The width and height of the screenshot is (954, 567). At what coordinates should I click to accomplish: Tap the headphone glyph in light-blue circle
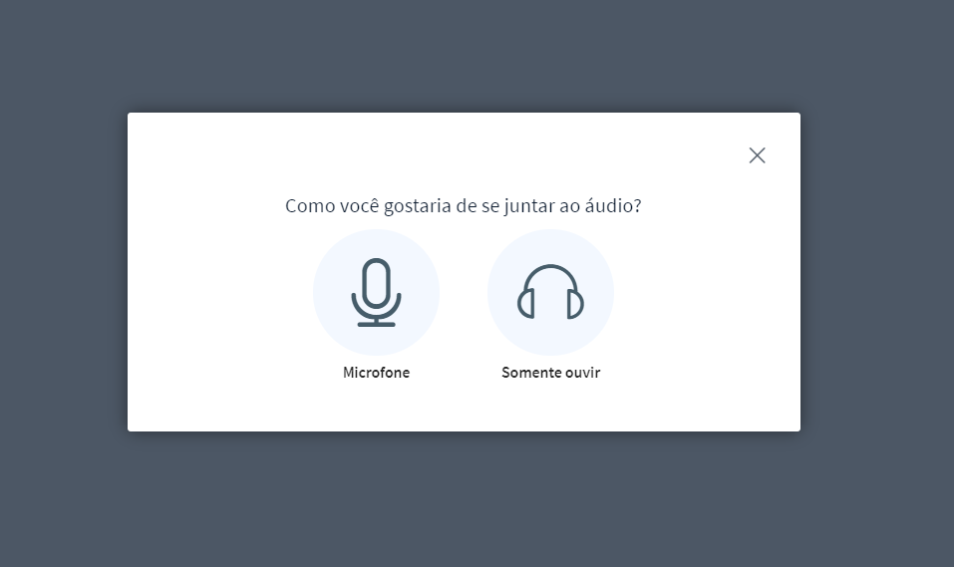[550, 293]
